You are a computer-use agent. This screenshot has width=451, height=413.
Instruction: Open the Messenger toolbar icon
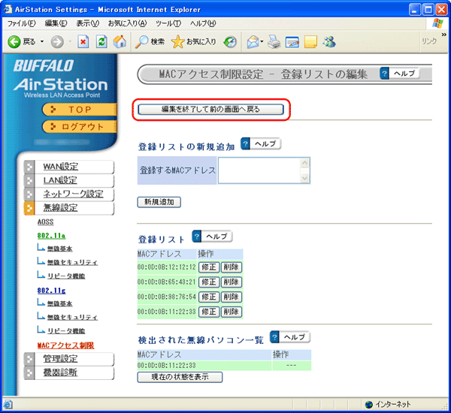[x=328, y=42]
